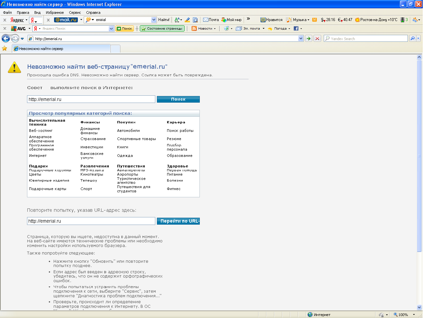Click the Facebook icon in the AVG toolbar

click(x=296, y=29)
